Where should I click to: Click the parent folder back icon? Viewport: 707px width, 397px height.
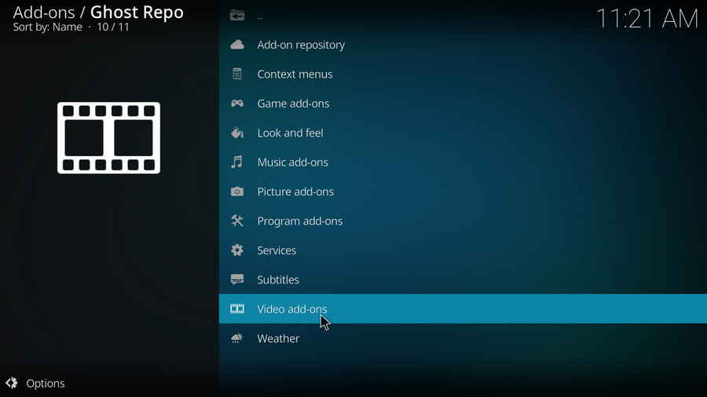(237, 16)
